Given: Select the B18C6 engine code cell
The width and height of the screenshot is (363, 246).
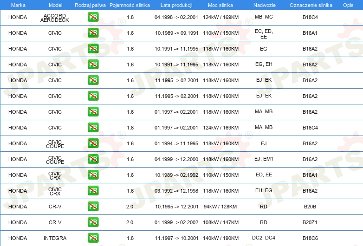Looking at the screenshot, I should click(310, 238).
